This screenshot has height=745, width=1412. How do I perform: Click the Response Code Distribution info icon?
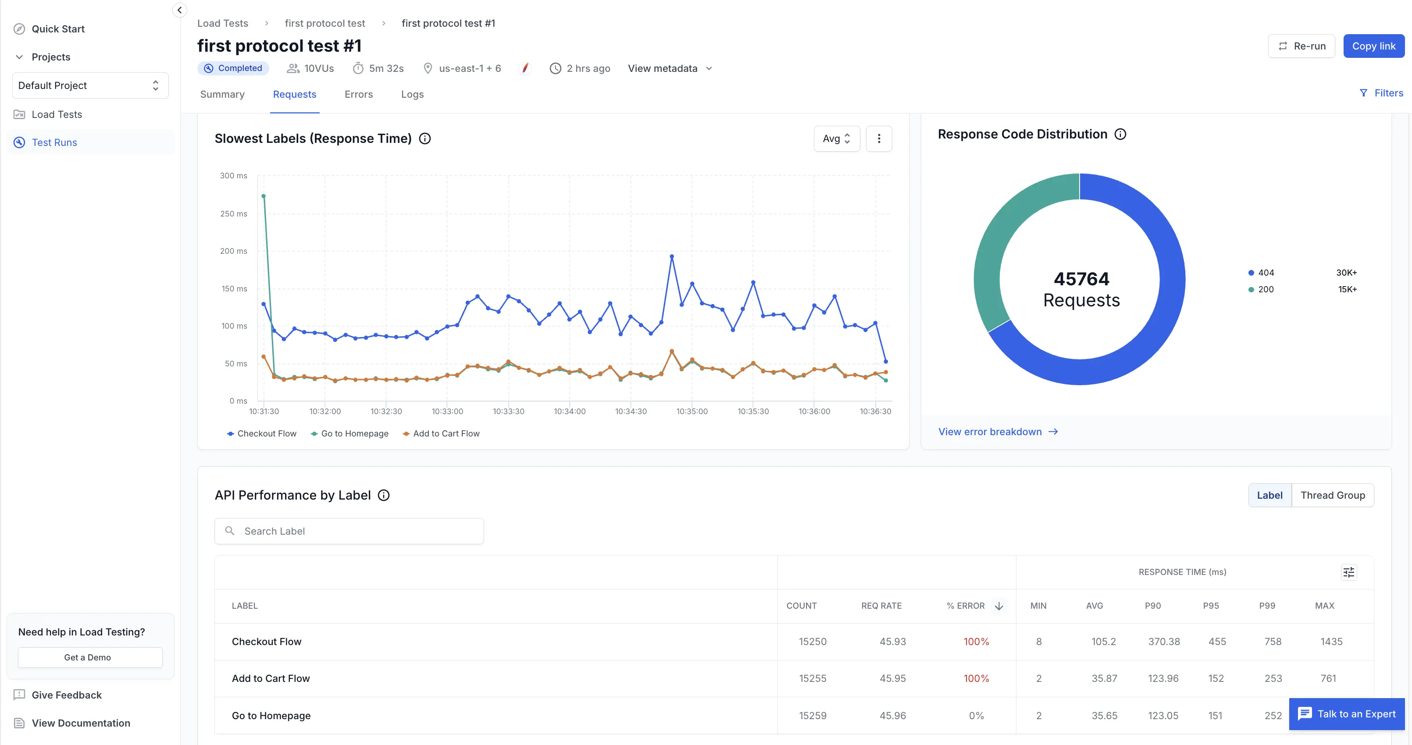(x=1120, y=134)
